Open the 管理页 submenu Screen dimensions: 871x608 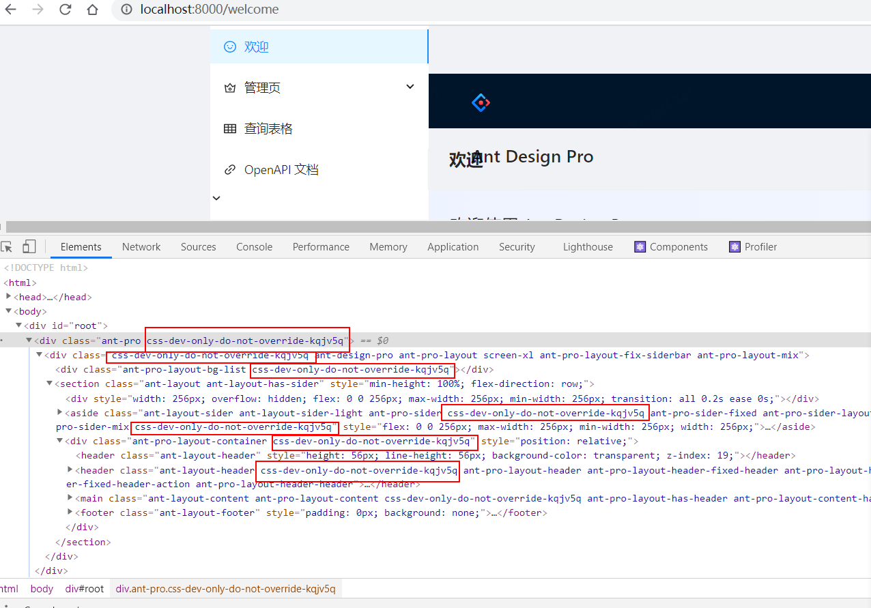click(319, 87)
